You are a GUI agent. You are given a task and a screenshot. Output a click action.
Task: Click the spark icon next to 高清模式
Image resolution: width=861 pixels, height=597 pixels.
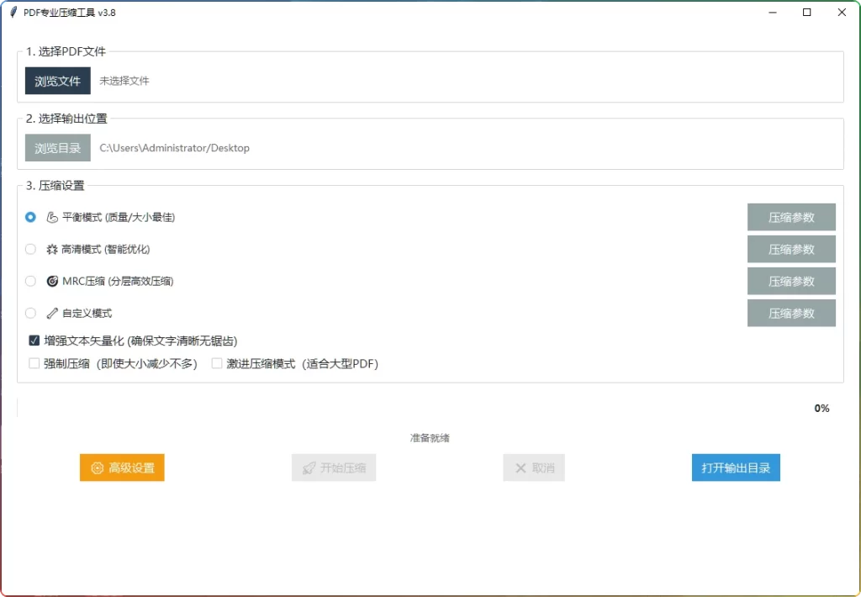pyautogui.click(x=50, y=249)
